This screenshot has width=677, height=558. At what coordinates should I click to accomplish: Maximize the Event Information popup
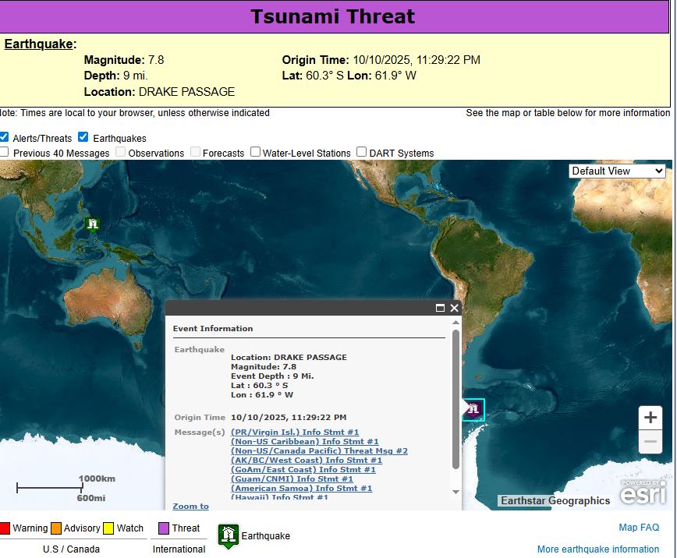(440, 308)
